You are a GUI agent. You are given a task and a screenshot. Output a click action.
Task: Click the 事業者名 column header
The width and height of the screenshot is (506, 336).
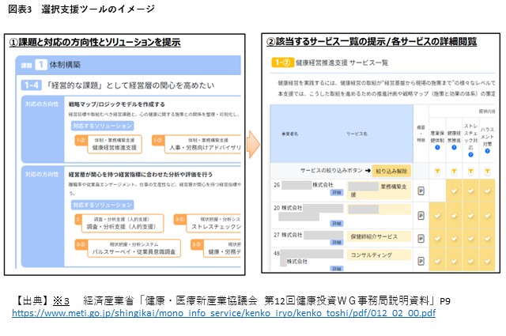tap(290, 134)
